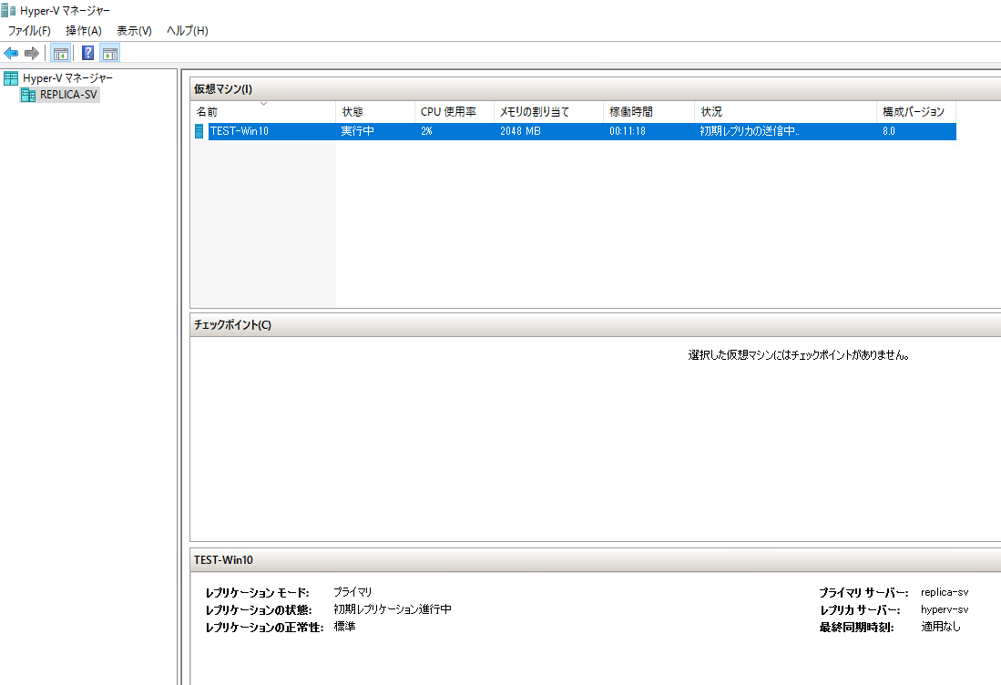This screenshot has width=1001, height=685.
Task: Click the 実行中 state cell
Action: tap(357, 131)
